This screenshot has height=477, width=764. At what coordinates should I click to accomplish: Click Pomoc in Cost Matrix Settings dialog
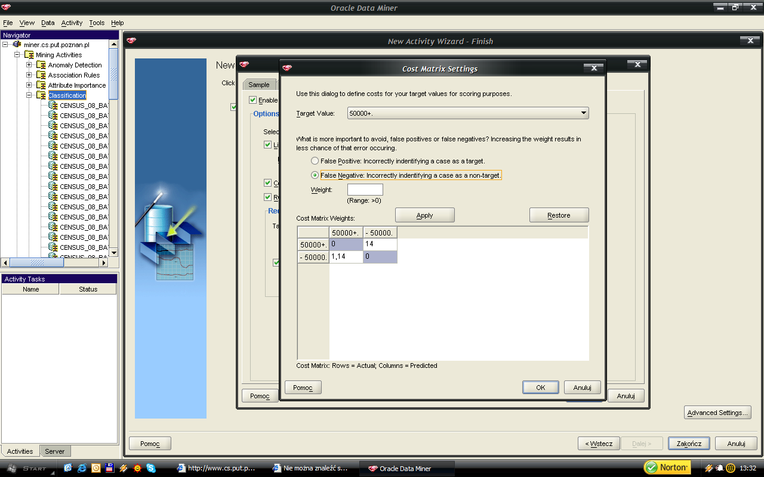point(303,388)
